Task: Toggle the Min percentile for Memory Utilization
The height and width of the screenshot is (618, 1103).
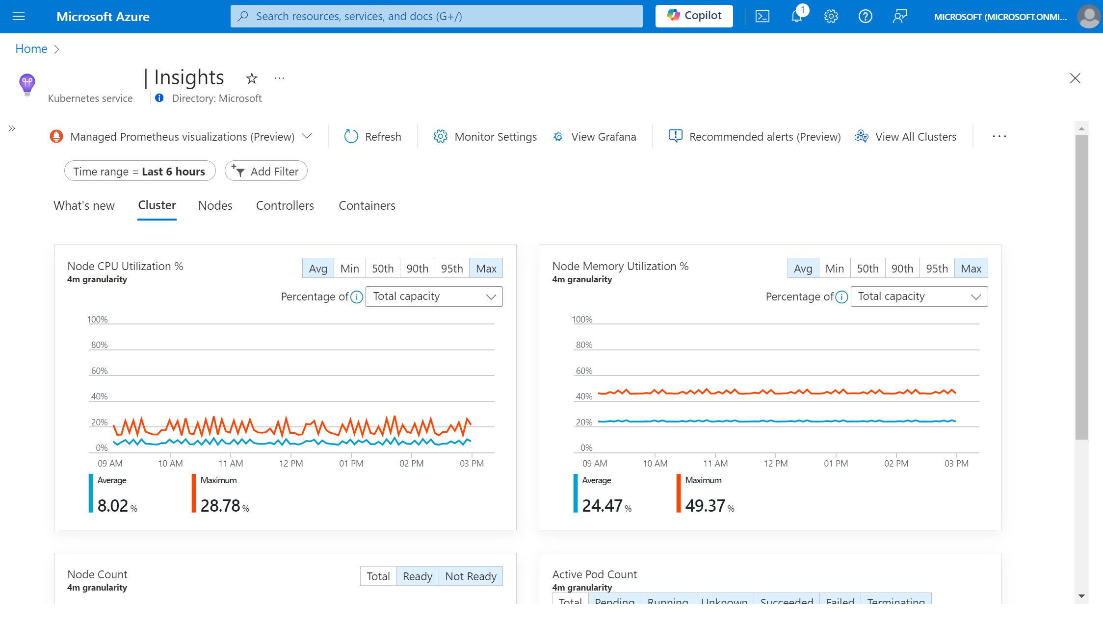Action: coord(833,268)
